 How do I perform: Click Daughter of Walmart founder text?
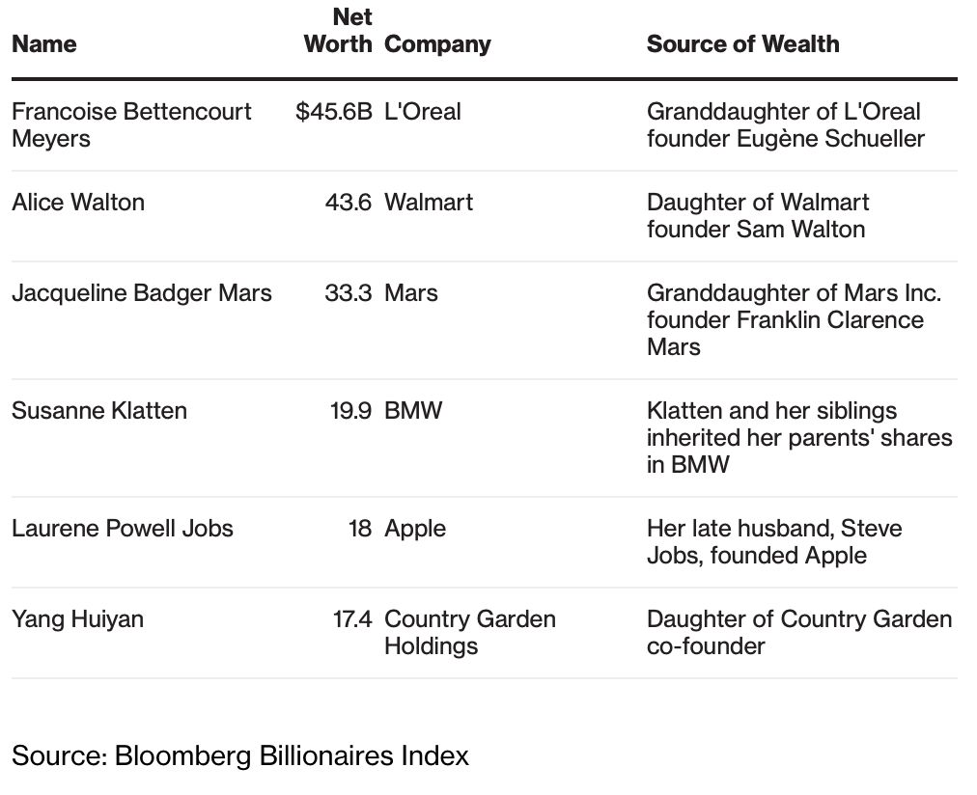click(757, 215)
